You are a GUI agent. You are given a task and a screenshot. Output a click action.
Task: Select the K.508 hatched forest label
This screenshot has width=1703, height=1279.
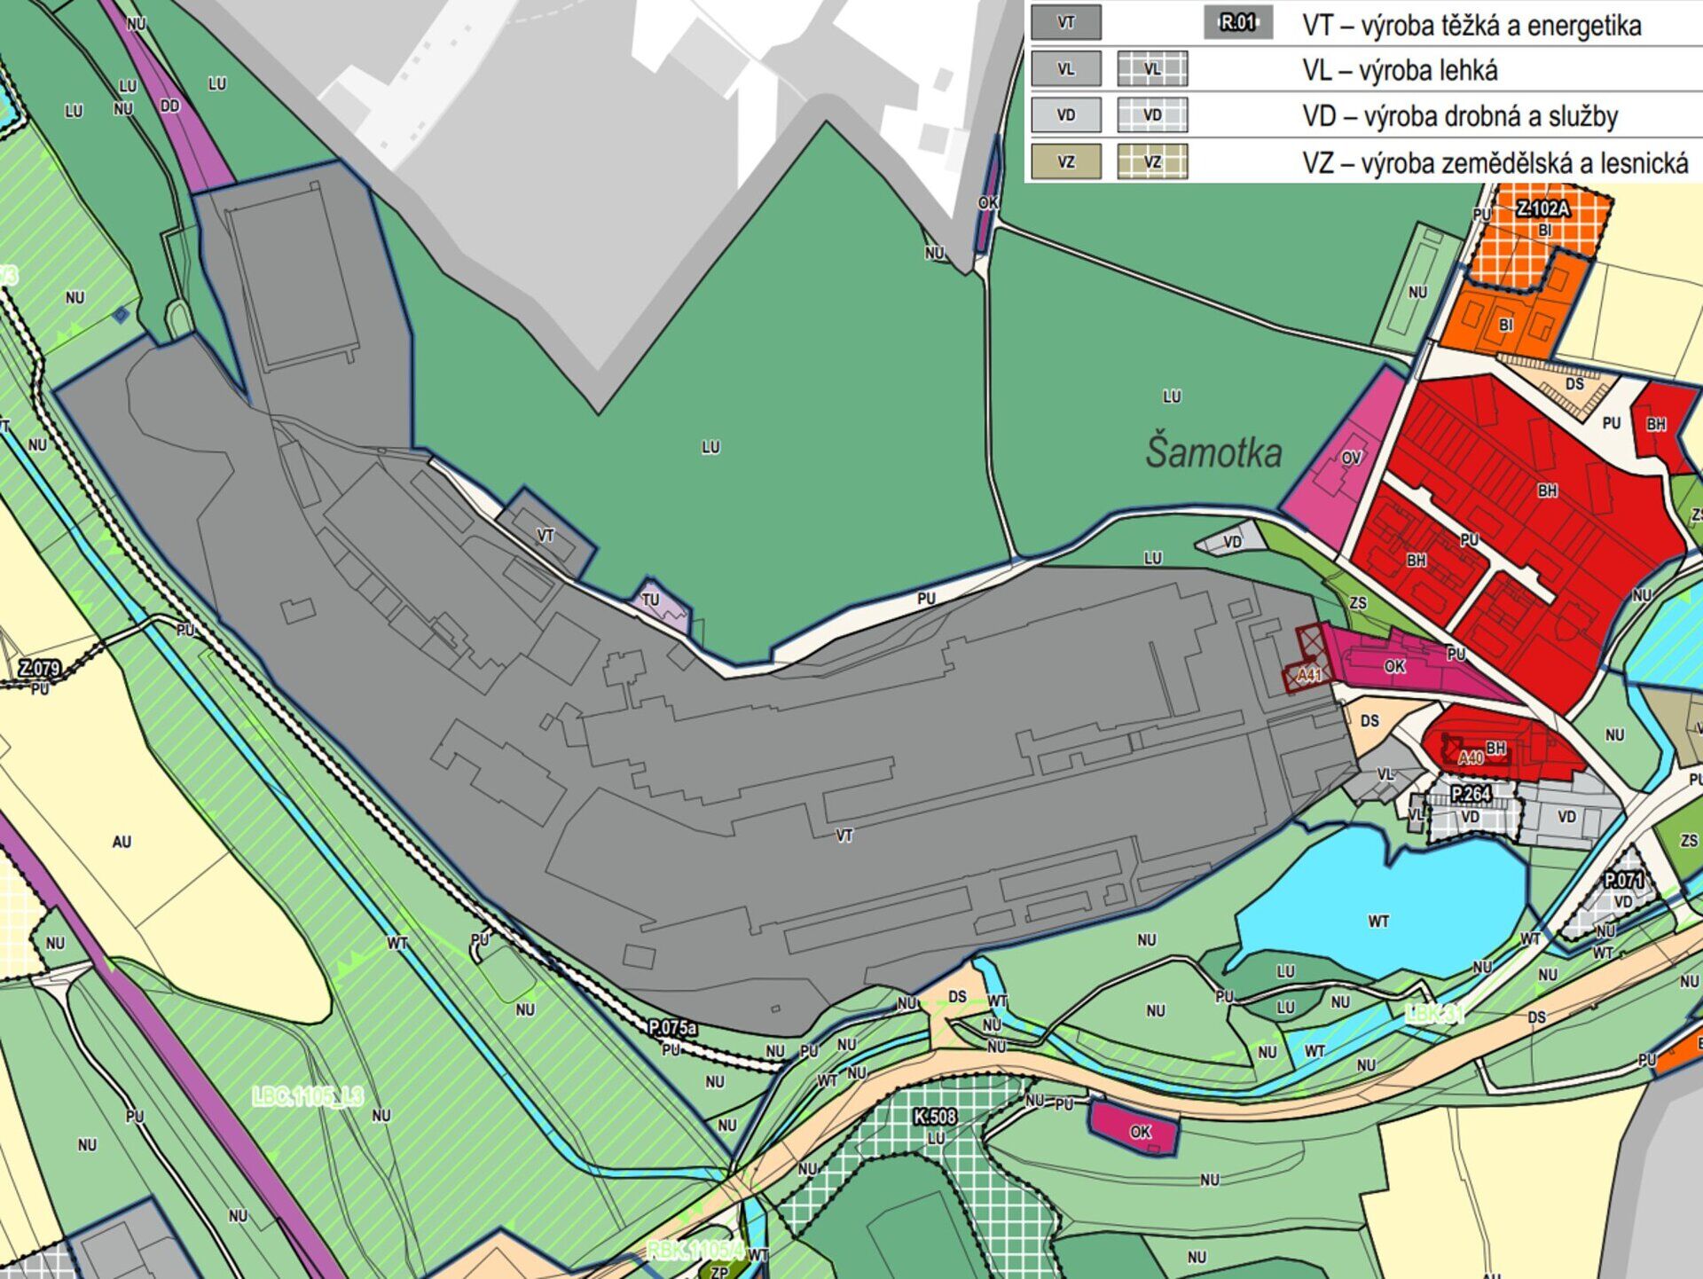coord(935,1117)
